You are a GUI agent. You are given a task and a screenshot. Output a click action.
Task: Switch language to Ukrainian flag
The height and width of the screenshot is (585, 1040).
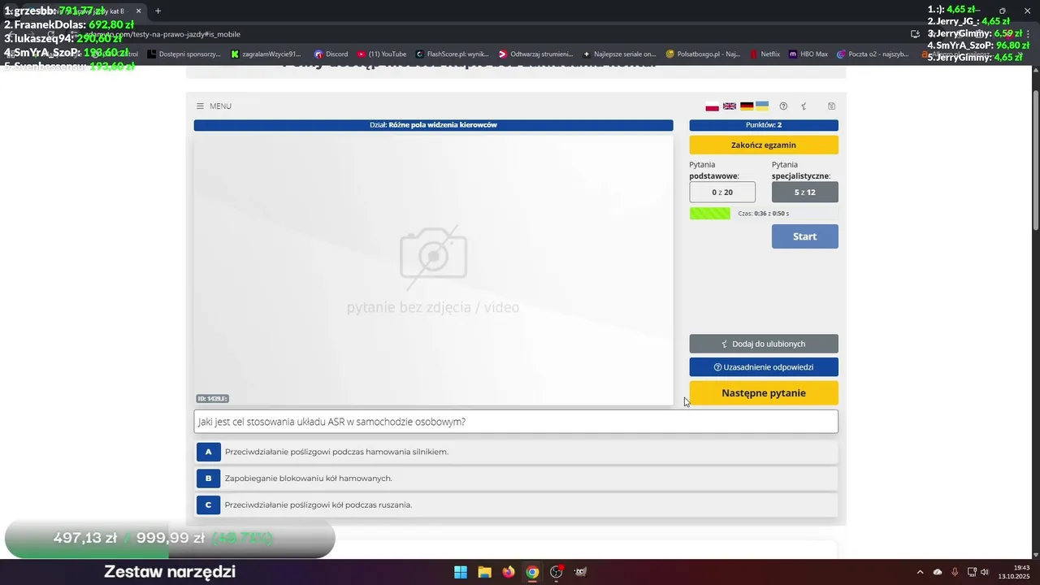click(x=762, y=106)
